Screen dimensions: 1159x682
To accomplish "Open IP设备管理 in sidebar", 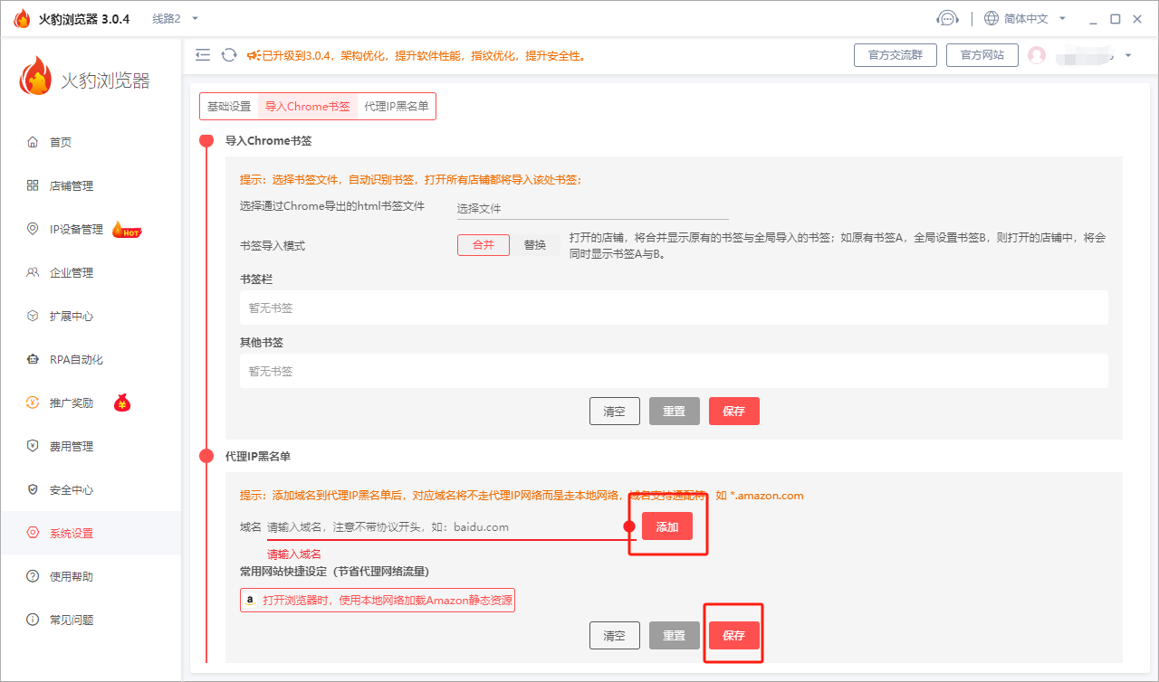I will point(76,230).
